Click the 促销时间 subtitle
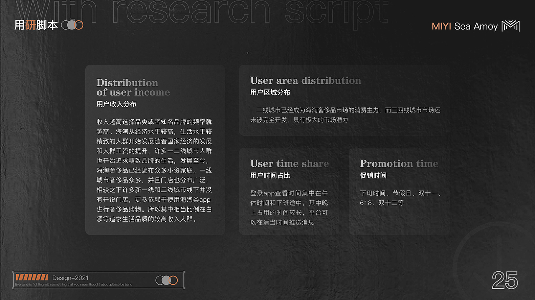535x300 pixels. coord(373,175)
